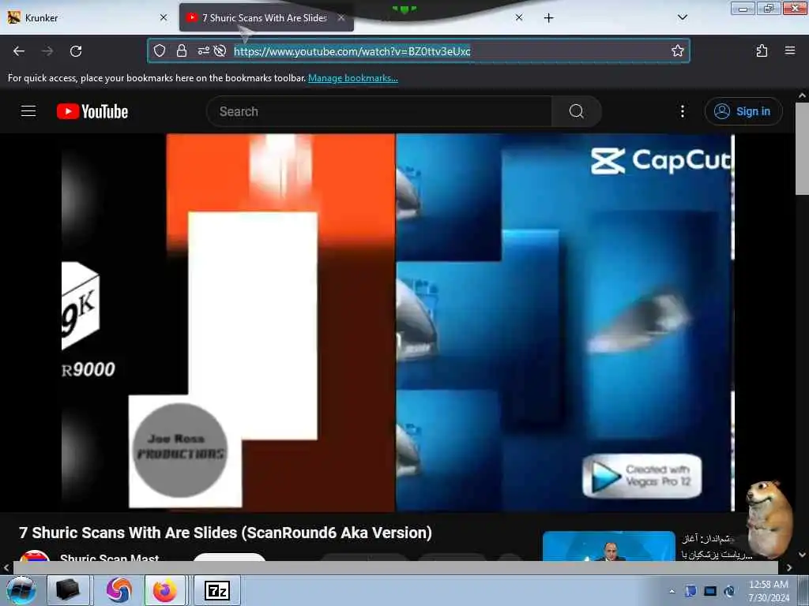This screenshot has height=606, width=809.
Task: Open the clock showing 12:58 AM
Action: [769, 591]
